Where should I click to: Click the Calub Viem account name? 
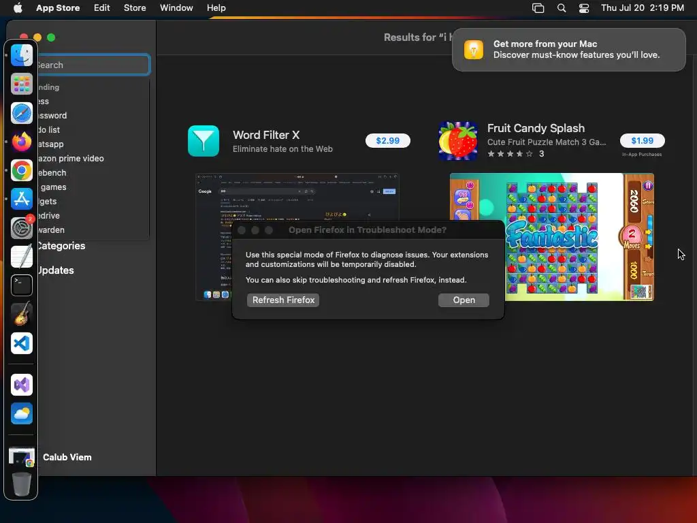coord(67,457)
